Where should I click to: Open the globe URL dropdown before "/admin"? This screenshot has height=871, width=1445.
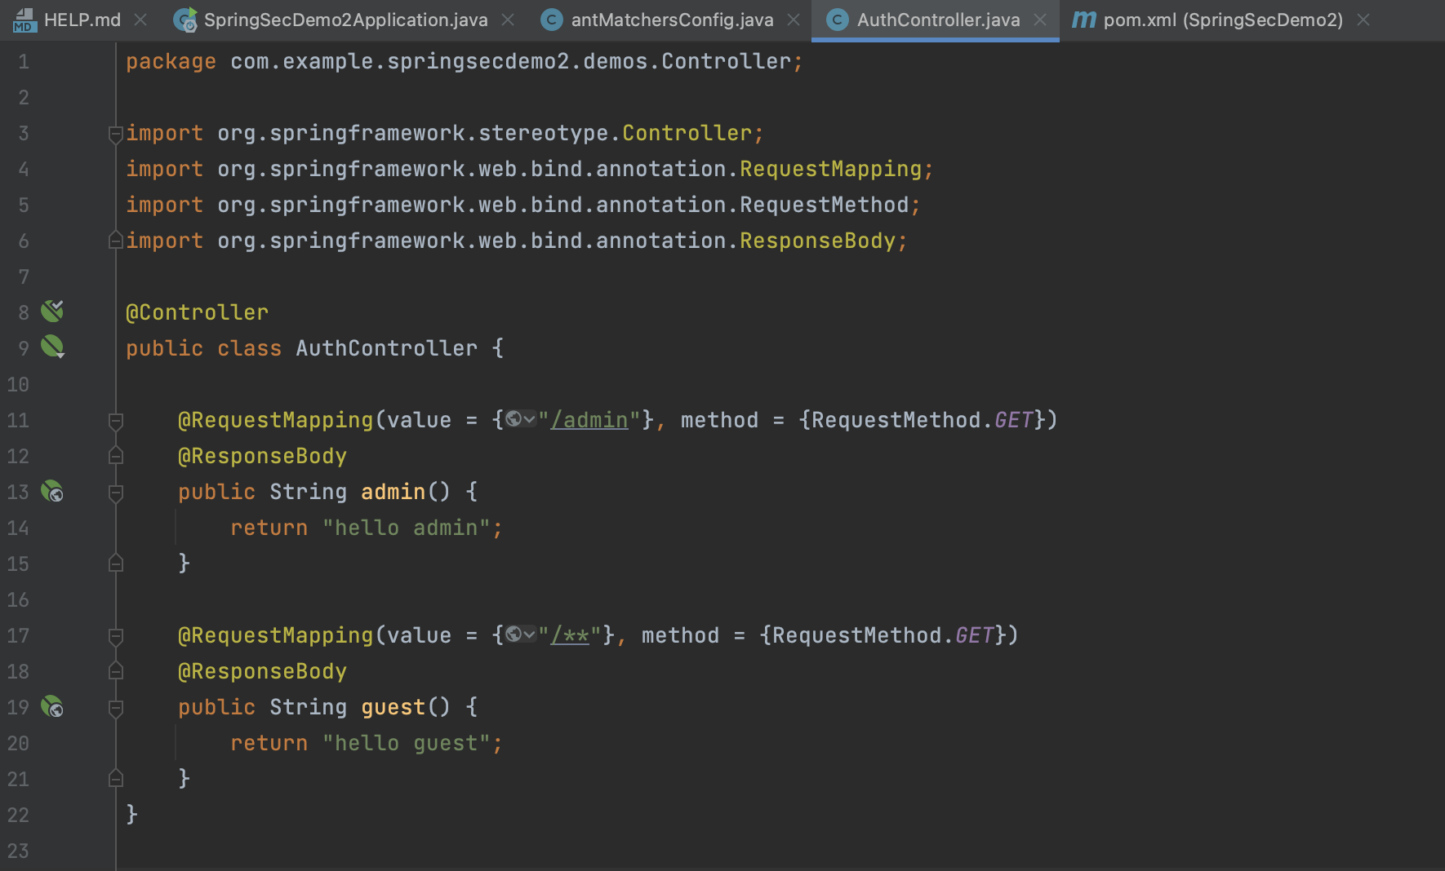(x=520, y=419)
